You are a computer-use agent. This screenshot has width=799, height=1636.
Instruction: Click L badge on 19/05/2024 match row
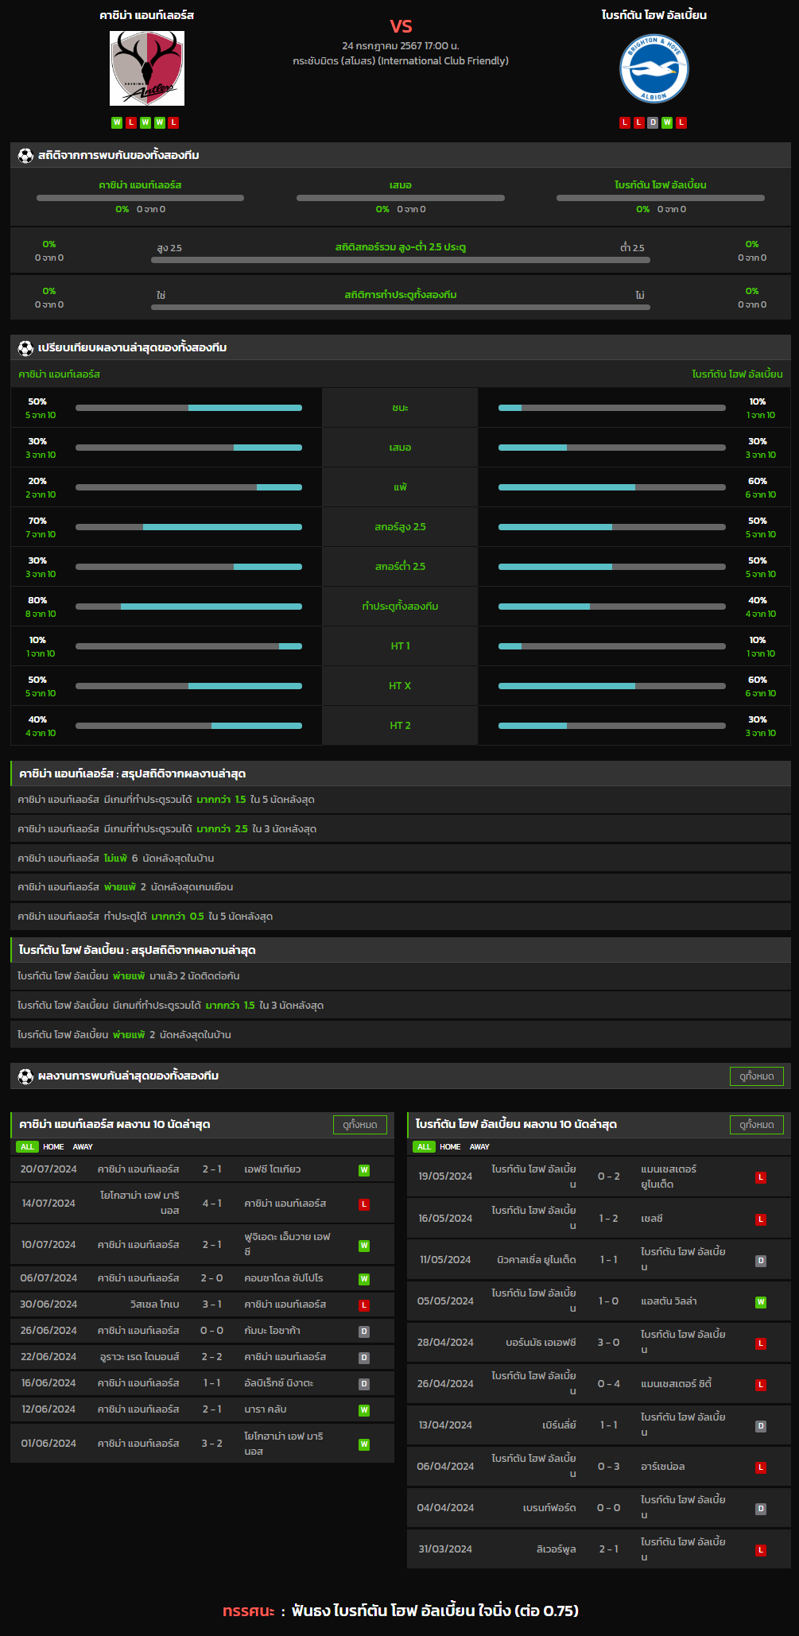click(761, 1177)
